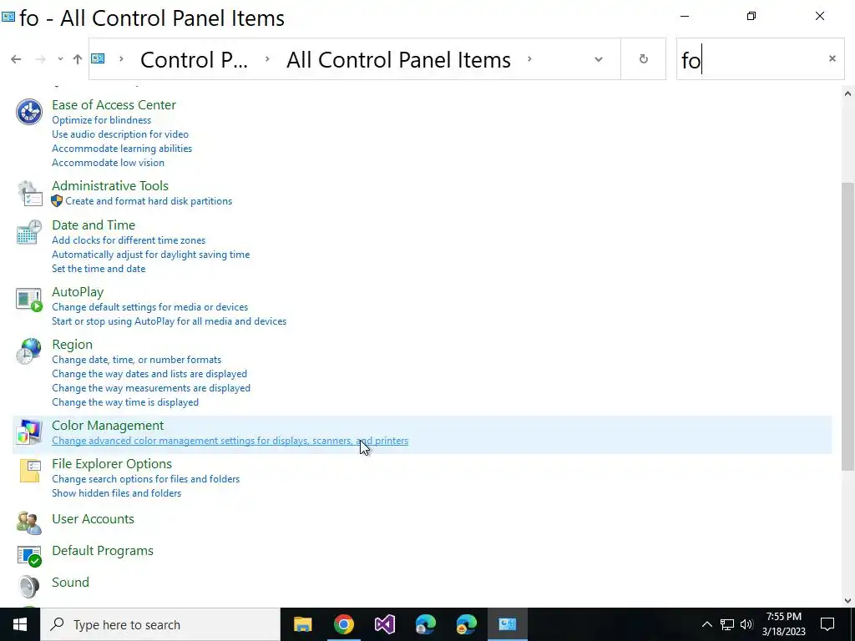Open the Ease of Access Center icon
The width and height of the screenshot is (855, 641).
pos(29,113)
